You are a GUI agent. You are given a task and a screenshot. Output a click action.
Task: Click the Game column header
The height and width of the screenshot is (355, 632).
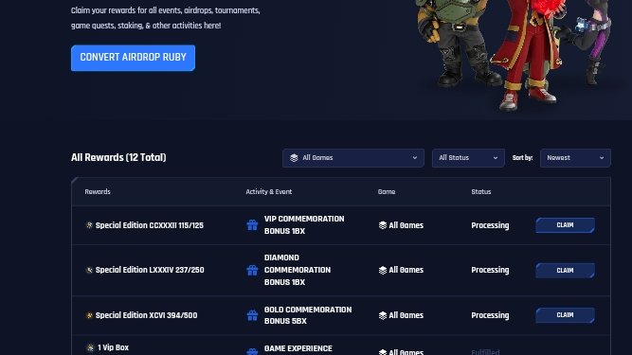[387, 192]
